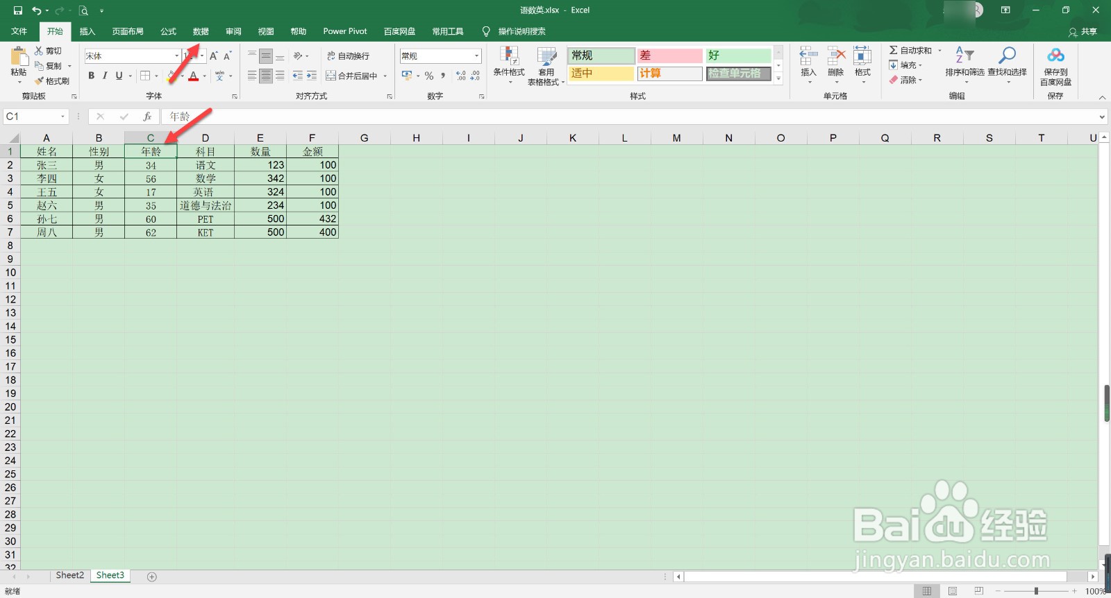Toggle align right in the ribbon
The image size is (1111, 598).
(280, 76)
